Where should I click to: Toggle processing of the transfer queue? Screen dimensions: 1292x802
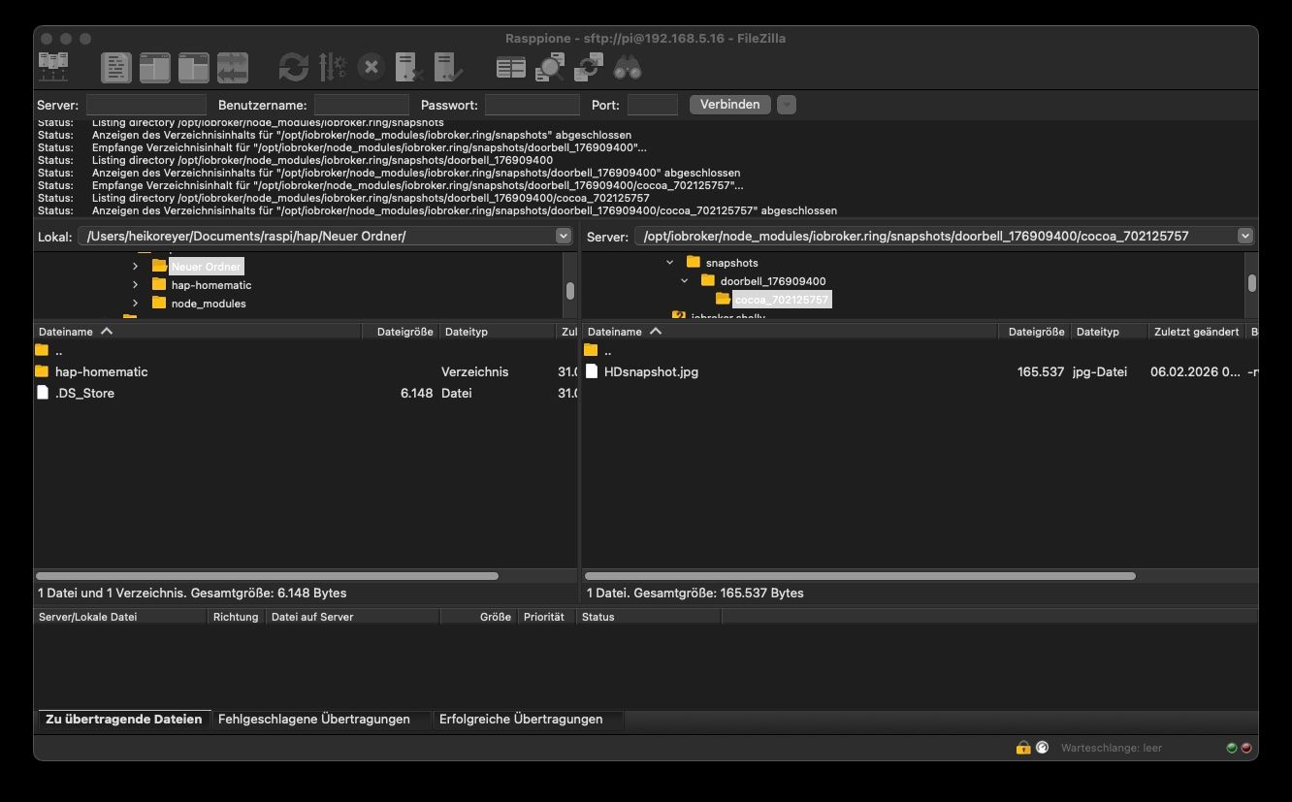tap(333, 67)
